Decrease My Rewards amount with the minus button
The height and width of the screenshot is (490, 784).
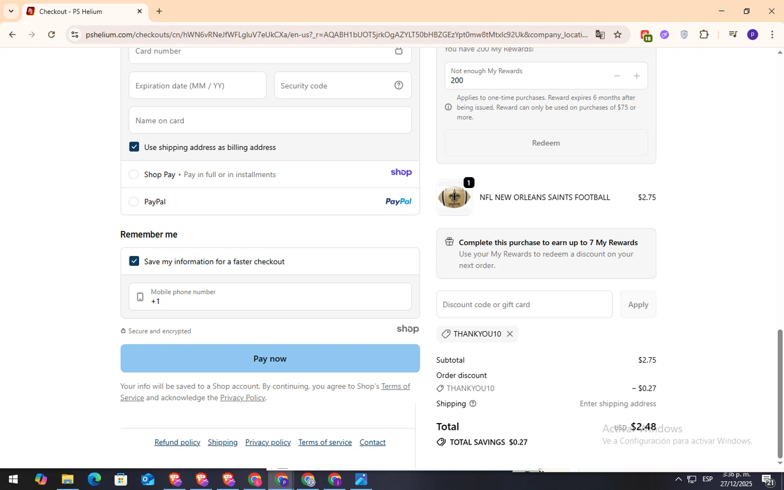617,76
